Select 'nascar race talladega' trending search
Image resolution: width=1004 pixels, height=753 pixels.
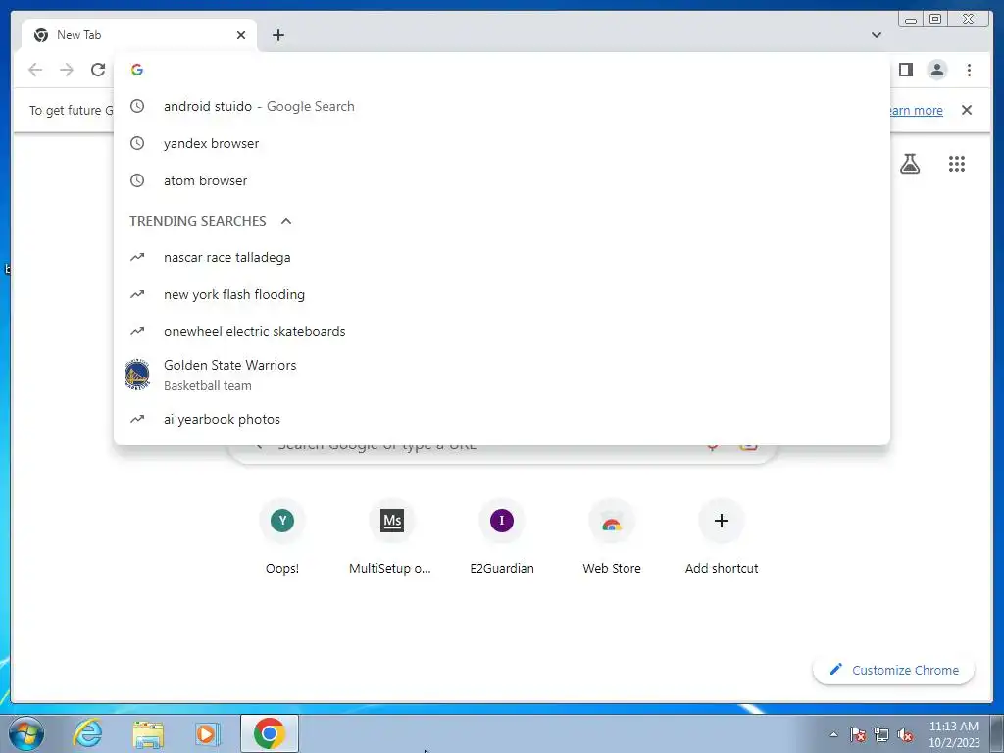(502, 258)
